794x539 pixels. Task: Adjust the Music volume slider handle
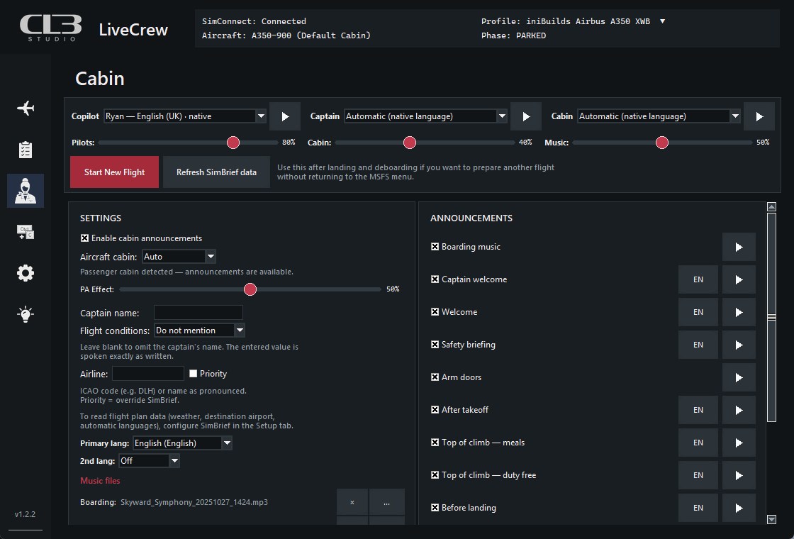point(662,143)
